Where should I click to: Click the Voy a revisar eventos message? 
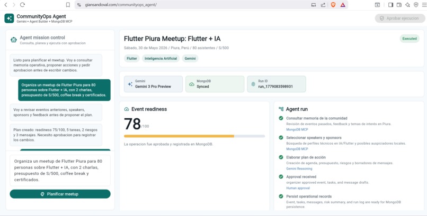point(56,112)
